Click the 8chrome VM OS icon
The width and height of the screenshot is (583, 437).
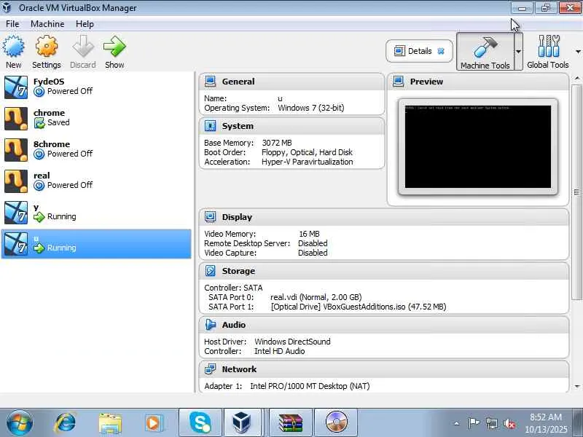(16, 150)
